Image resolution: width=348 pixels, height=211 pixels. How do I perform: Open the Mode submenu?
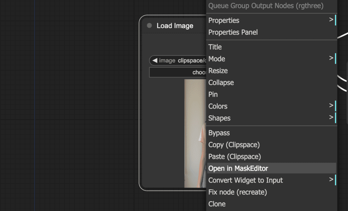pyautogui.click(x=272, y=59)
